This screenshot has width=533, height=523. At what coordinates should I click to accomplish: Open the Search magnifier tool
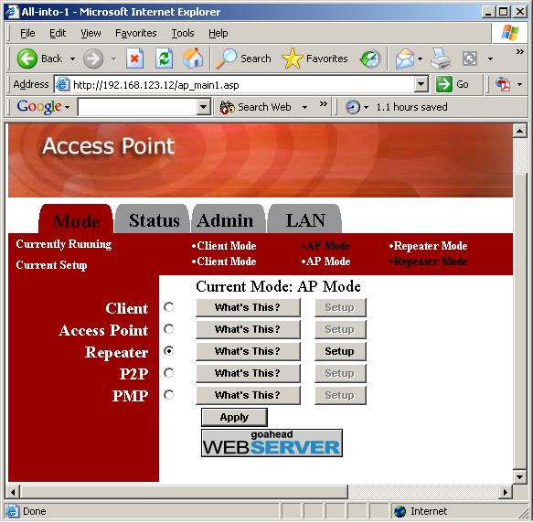[x=226, y=59]
